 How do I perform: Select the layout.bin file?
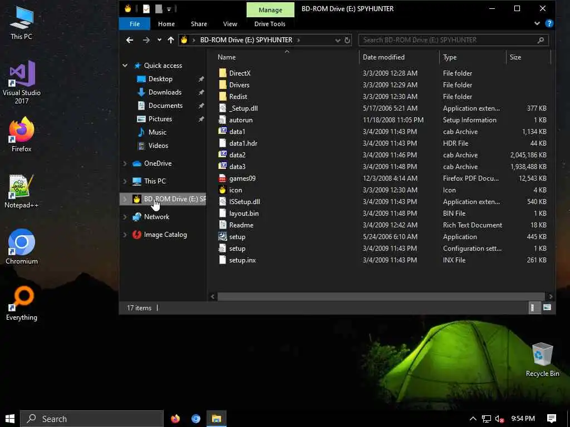click(x=244, y=213)
